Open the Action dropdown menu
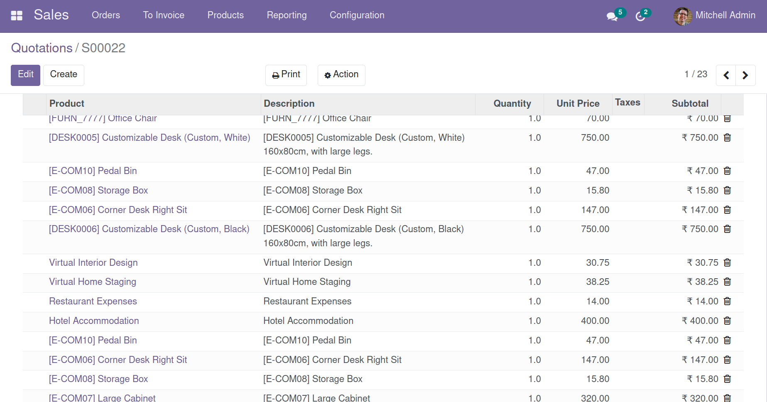767x402 pixels. tap(341, 75)
